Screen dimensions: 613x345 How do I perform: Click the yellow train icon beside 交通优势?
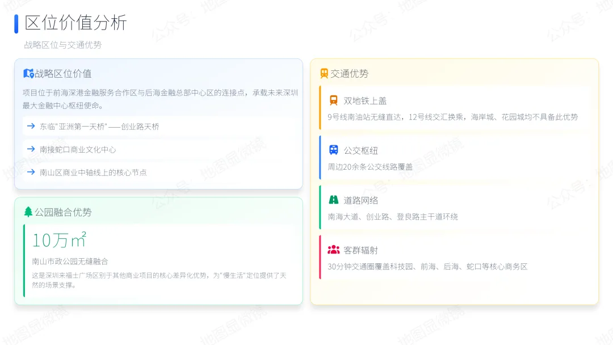coord(324,74)
